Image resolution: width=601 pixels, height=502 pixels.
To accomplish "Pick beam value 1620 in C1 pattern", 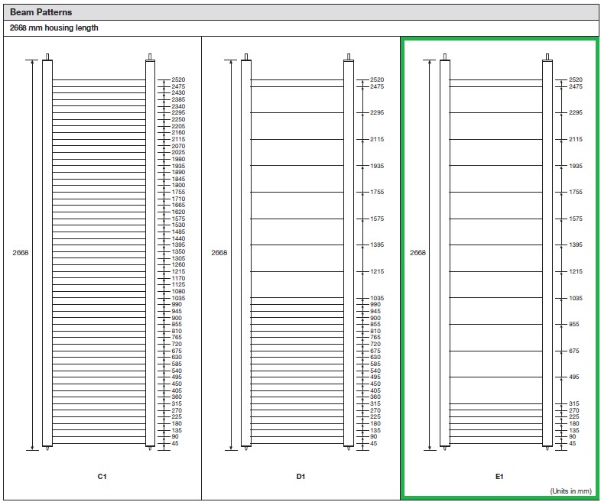I will [x=178, y=212].
